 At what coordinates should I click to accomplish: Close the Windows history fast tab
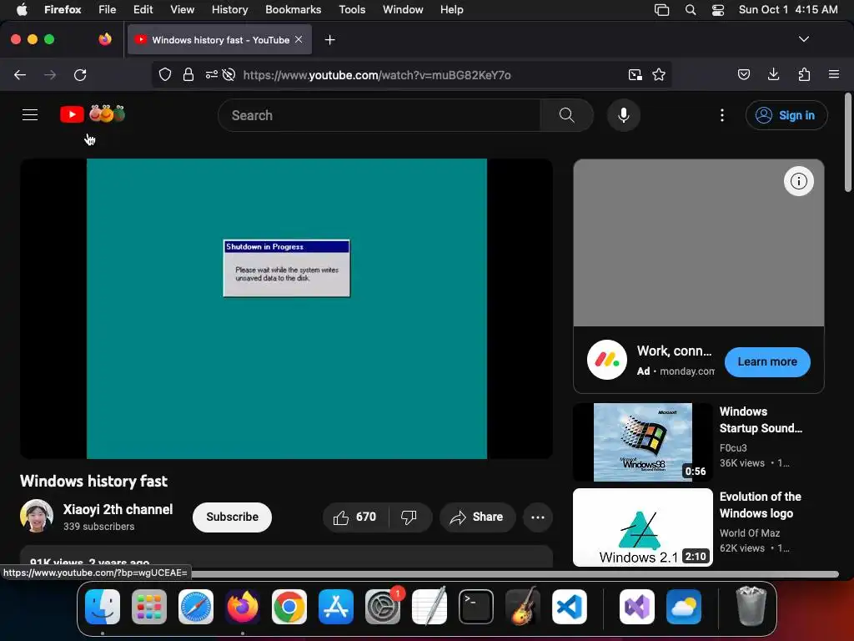(x=299, y=39)
